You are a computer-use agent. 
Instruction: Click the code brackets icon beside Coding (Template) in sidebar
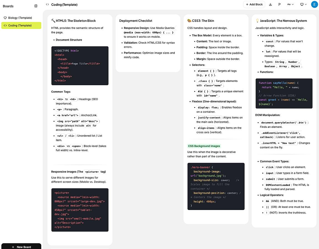point(5,25)
